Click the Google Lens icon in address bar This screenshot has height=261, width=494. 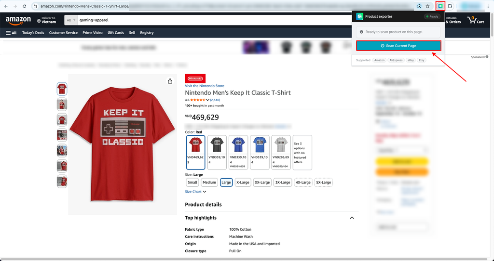tap(419, 6)
